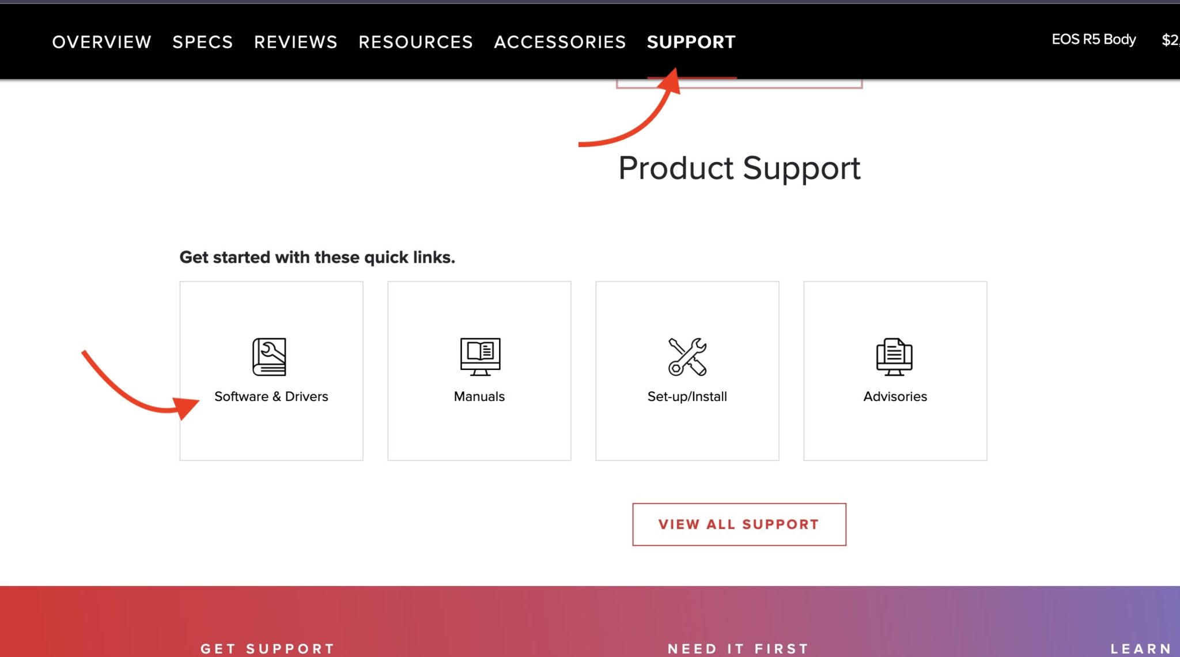Click the Need It First footer heading
The image size is (1180, 657).
coord(738,648)
